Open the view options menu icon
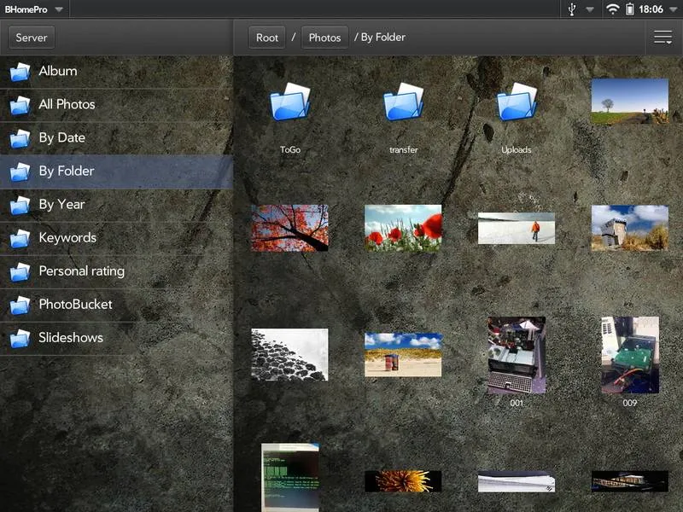This screenshot has height=512, width=683. coord(663,37)
